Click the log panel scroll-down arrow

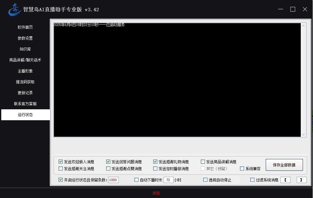click(303, 134)
